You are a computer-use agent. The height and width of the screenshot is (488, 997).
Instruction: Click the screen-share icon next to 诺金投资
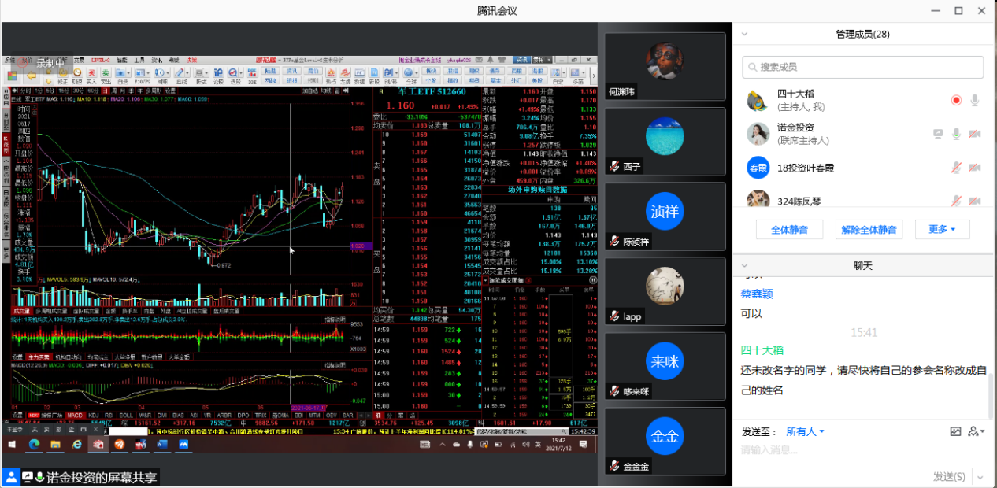[938, 134]
